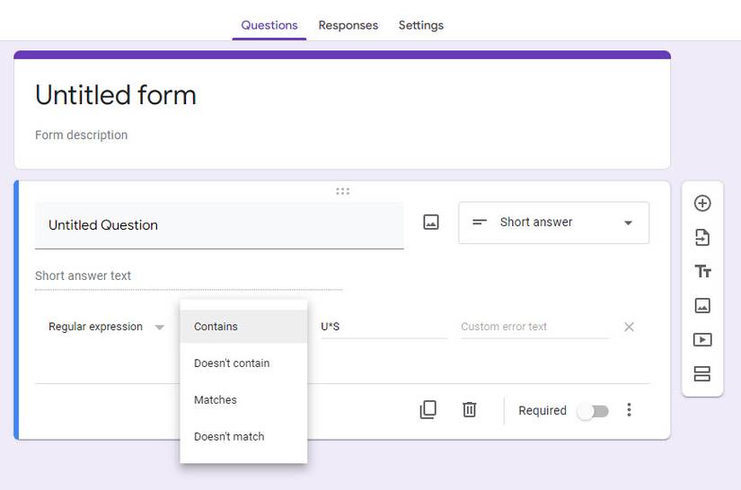This screenshot has height=490, width=741.
Task: Duplicate the current question
Action: [x=428, y=410]
